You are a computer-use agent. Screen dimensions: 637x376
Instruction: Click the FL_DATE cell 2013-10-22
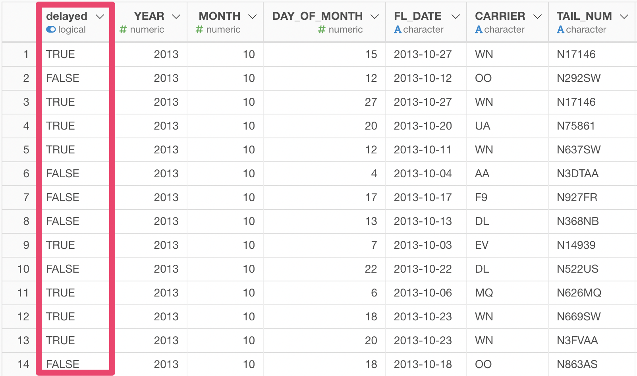(423, 269)
